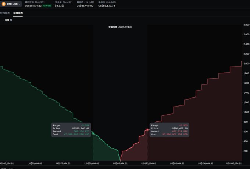The height and width of the screenshot is (169, 250).
Task: Click the +0.66% change badge
Action: [47, 6]
